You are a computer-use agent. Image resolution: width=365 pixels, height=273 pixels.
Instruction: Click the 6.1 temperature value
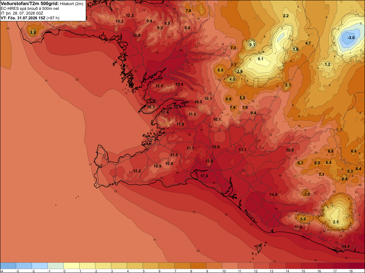click(x=300, y=163)
